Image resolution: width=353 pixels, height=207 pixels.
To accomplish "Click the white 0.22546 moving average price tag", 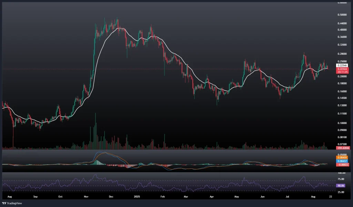I will point(342,65).
